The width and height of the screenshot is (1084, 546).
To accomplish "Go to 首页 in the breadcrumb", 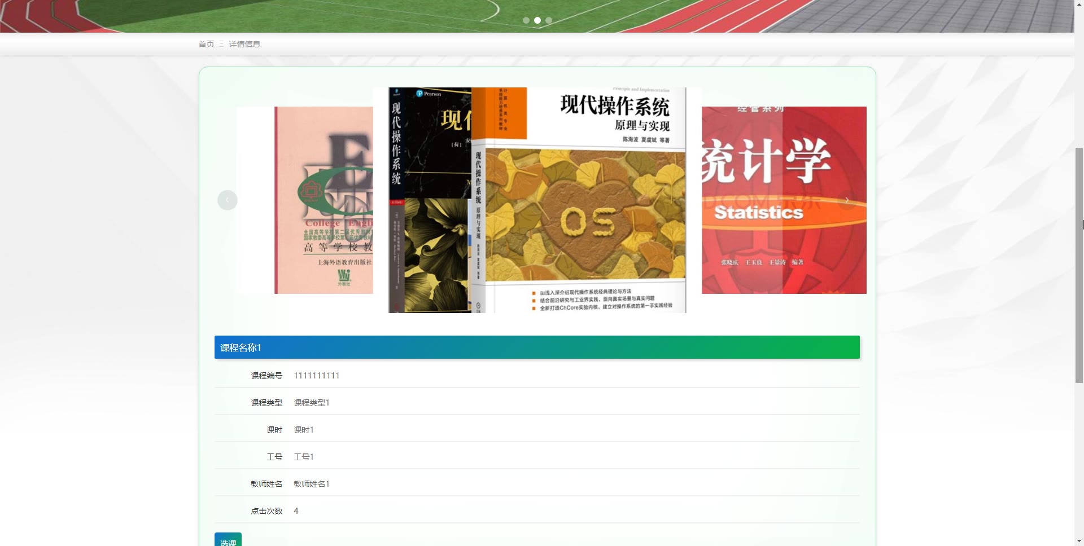I will 206,44.
